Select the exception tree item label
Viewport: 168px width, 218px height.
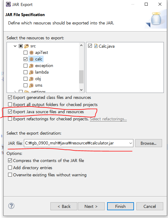pyautogui.click(x=44, y=66)
